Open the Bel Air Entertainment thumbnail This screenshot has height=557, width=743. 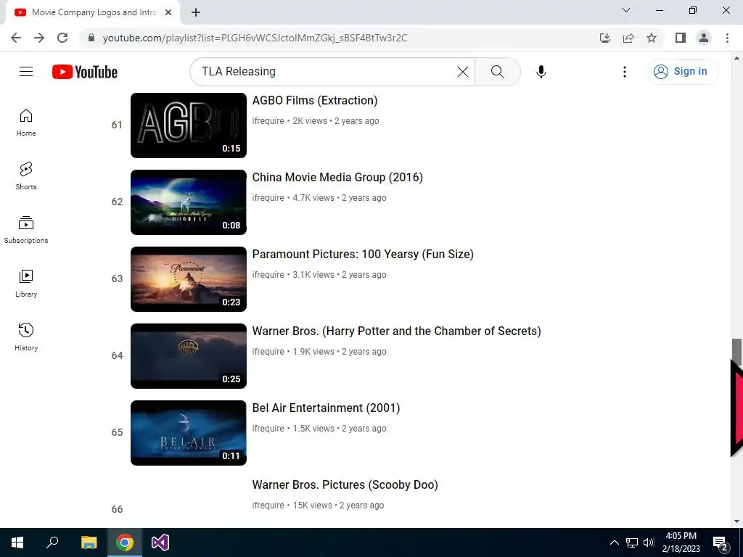(x=189, y=433)
